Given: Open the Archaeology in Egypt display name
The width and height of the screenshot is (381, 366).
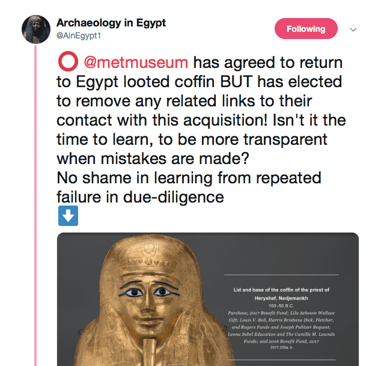Looking at the screenshot, I should tap(111, 23).
